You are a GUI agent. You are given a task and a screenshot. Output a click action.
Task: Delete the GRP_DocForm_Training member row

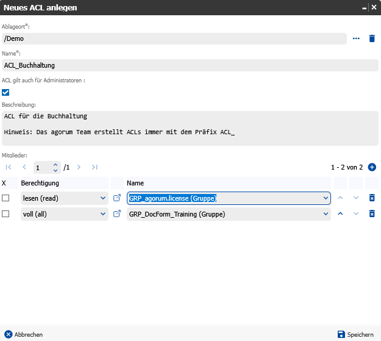click(372, 214)
